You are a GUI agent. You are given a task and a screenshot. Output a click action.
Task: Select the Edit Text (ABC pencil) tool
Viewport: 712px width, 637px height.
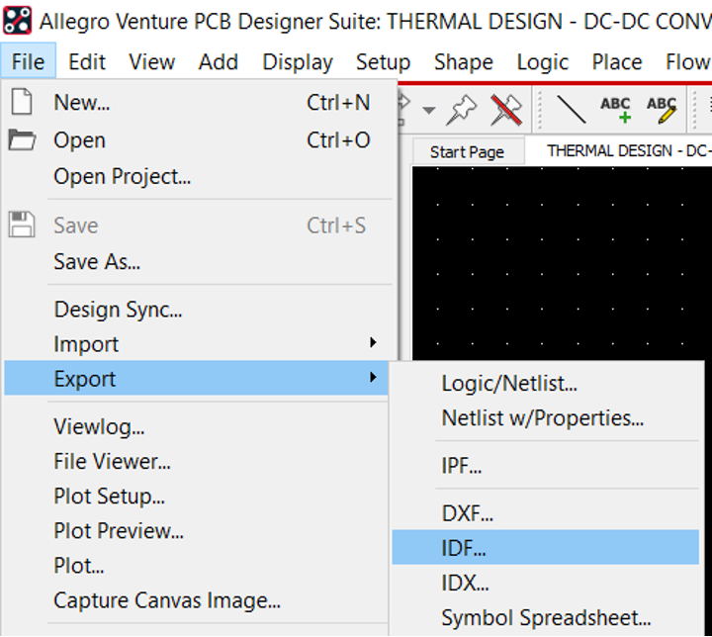(x=661, y=109)
